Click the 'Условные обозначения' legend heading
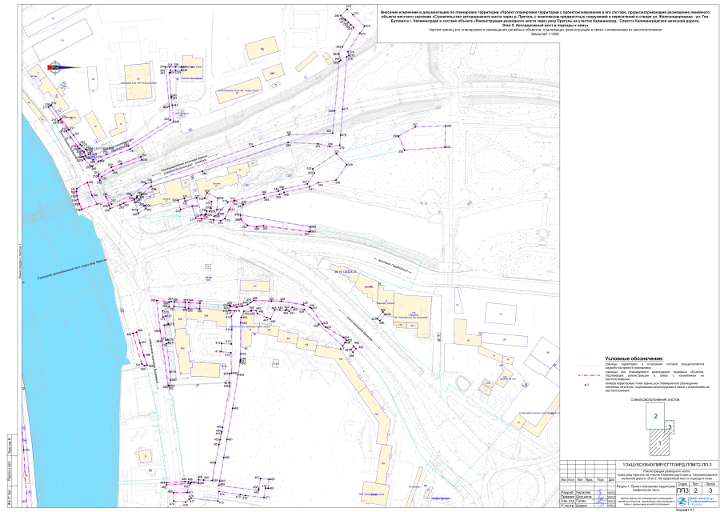 coord(634,358)
